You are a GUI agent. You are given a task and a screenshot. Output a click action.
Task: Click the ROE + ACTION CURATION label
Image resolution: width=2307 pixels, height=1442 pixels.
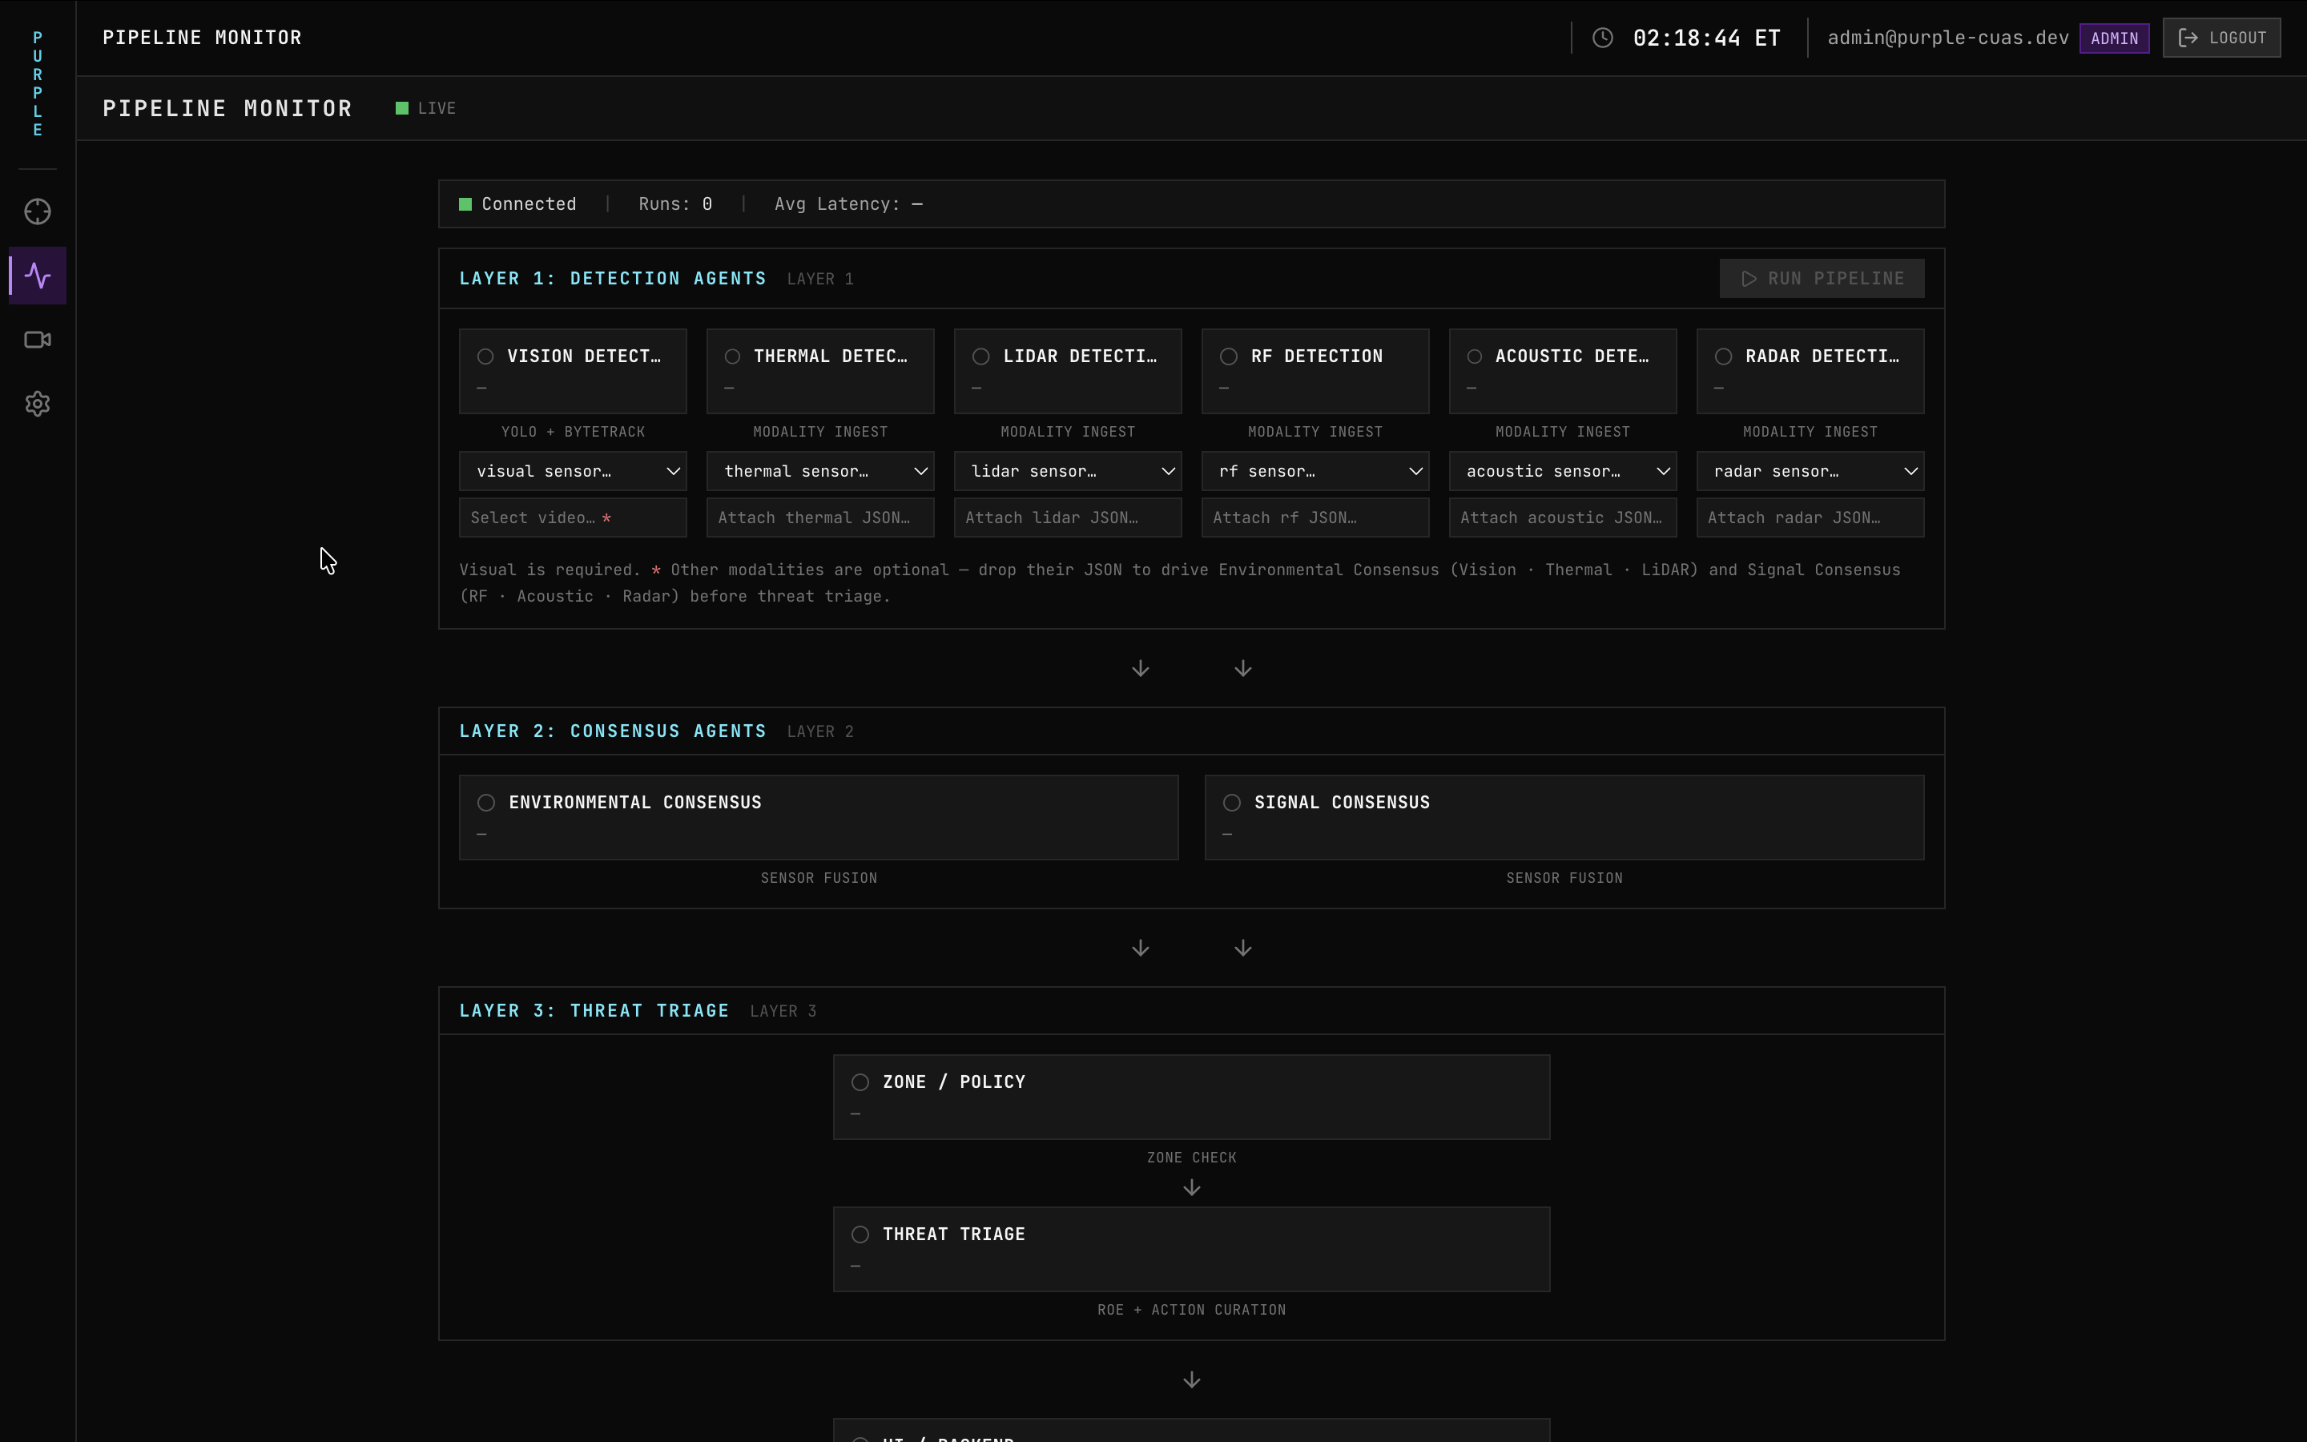pos(1192,1311)
